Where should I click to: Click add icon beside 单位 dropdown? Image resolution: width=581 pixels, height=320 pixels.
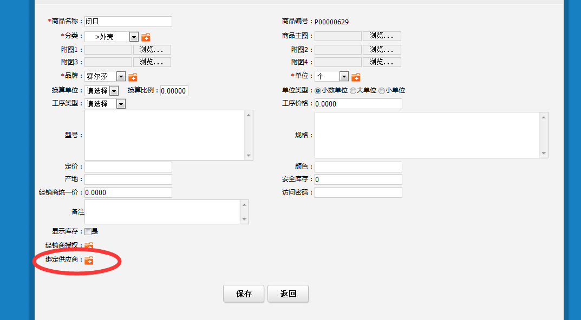(x=356, y=77)
